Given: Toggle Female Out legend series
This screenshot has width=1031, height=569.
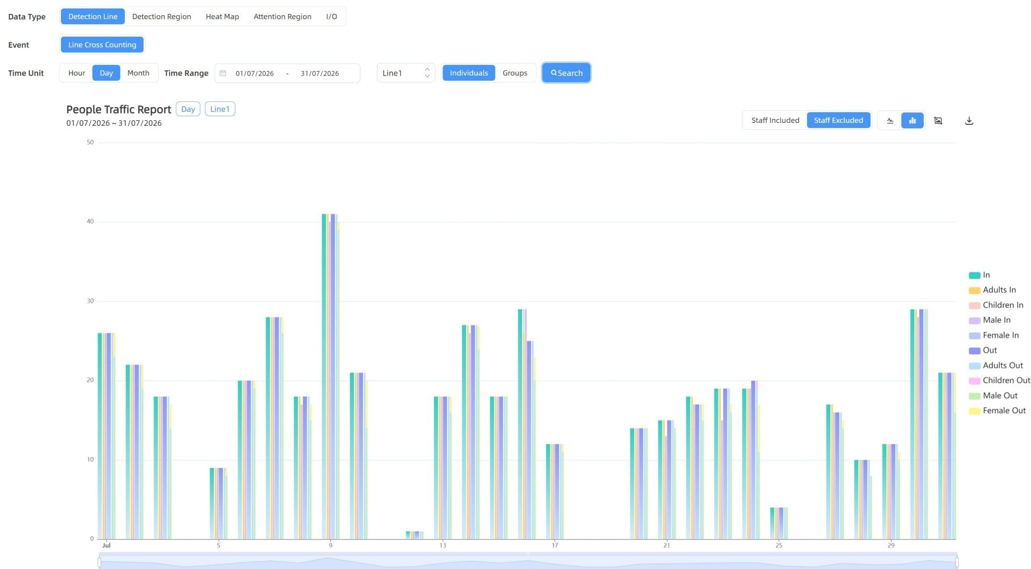Looking at the screenshot, I should click(x=997, y=411).
